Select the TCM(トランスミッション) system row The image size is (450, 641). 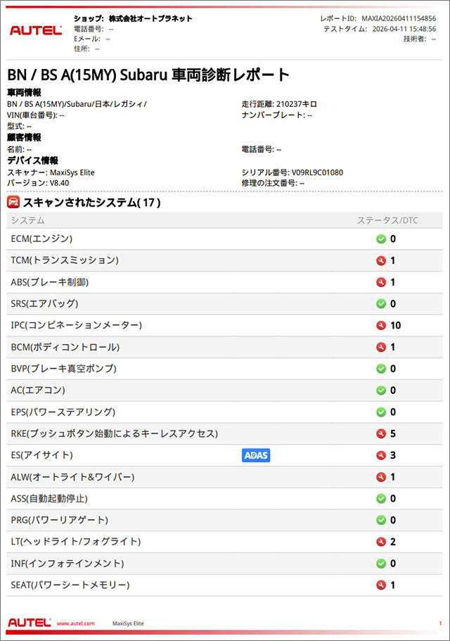(x=224, y=260)
